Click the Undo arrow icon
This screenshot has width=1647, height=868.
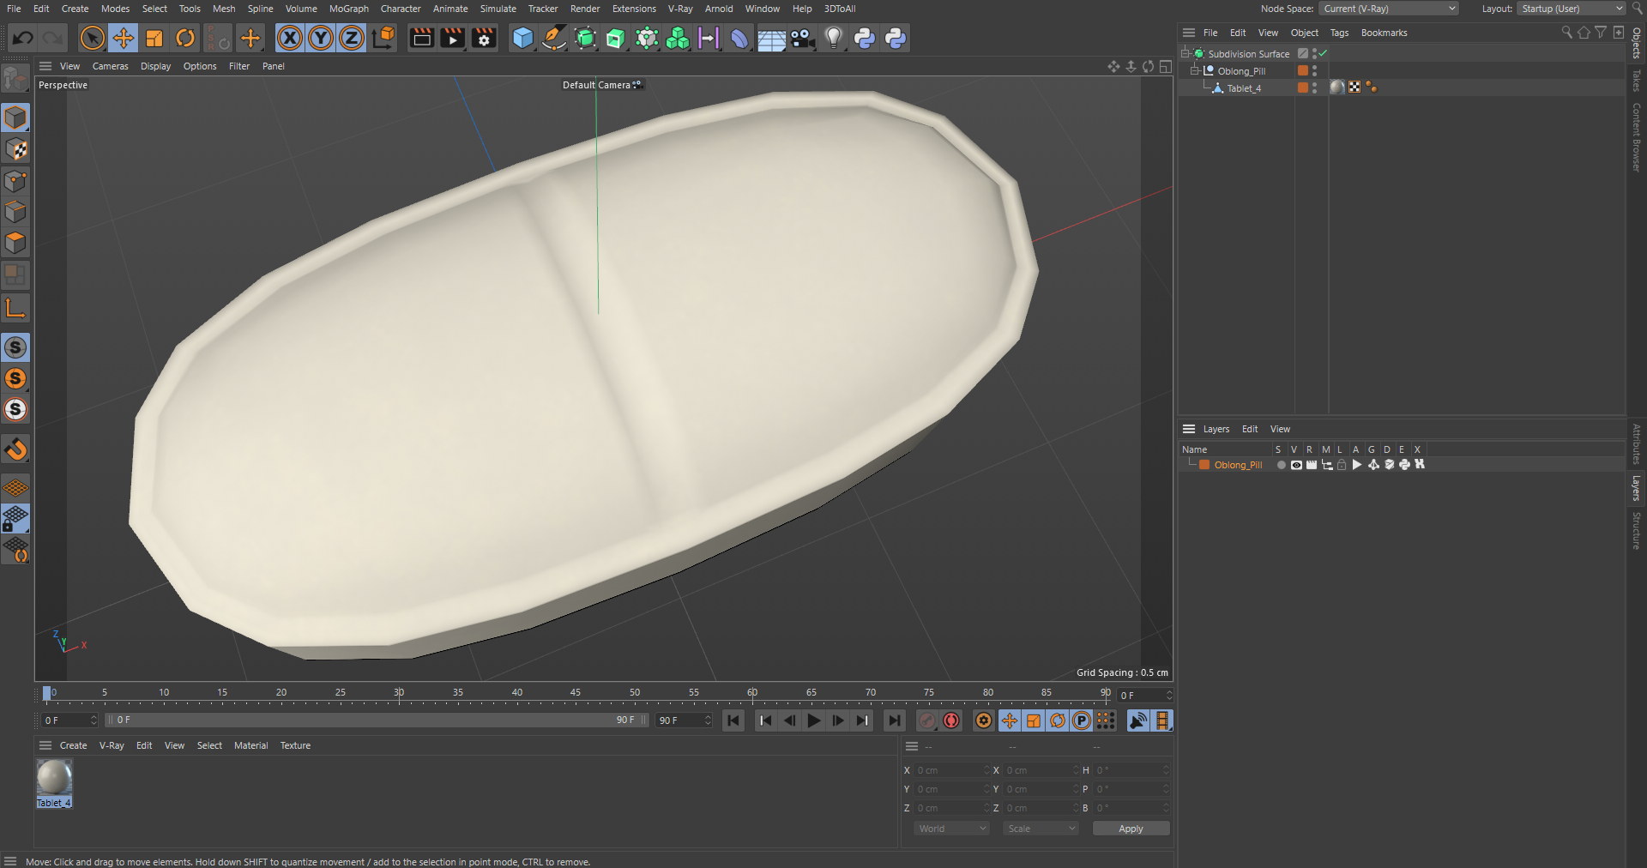(x=23, y=38)
